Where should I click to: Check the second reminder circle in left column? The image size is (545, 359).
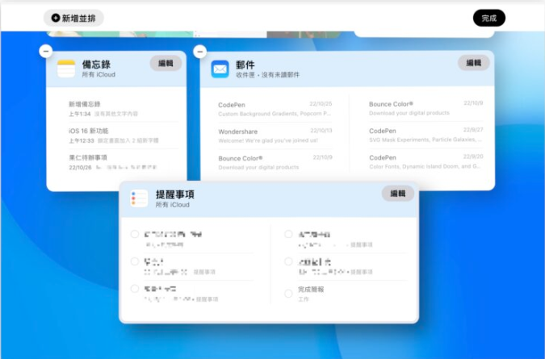[x=135, y=261]
